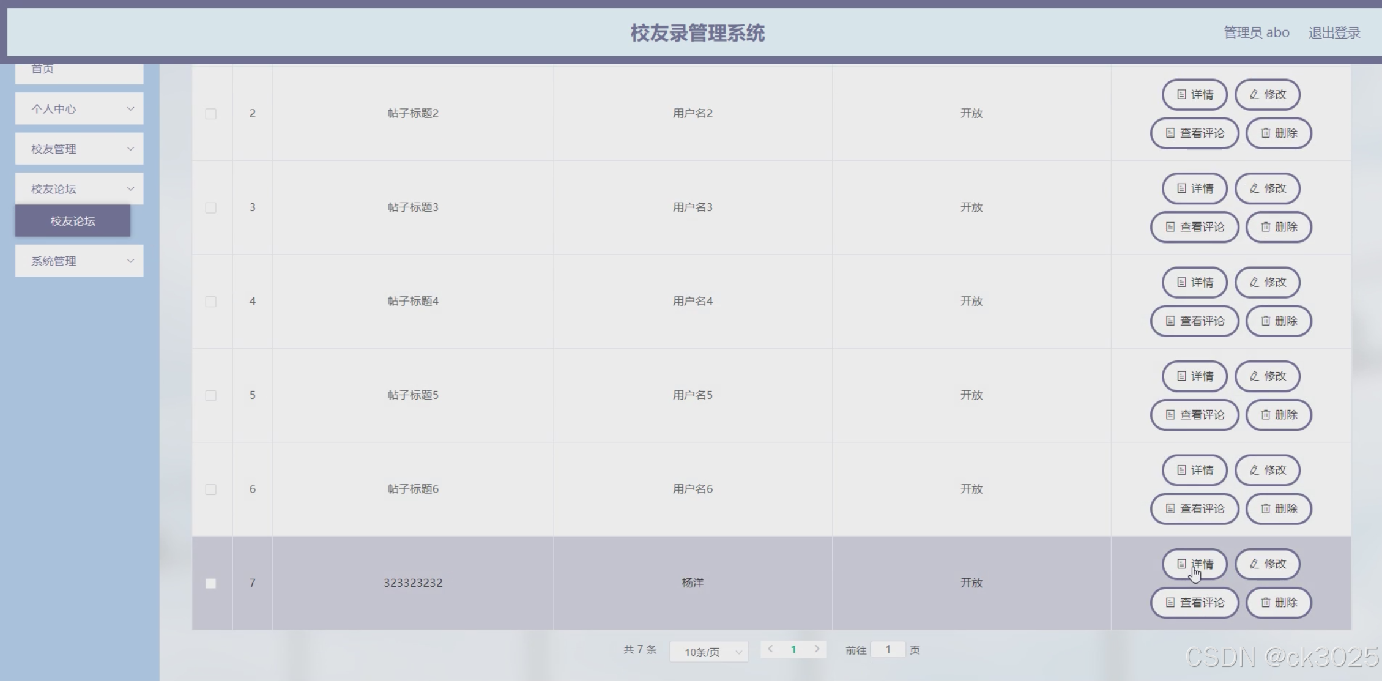Delete the post by 杨洋
Screen dimensions: 1382x681
pyautogui.click(x=1279, y=603)
